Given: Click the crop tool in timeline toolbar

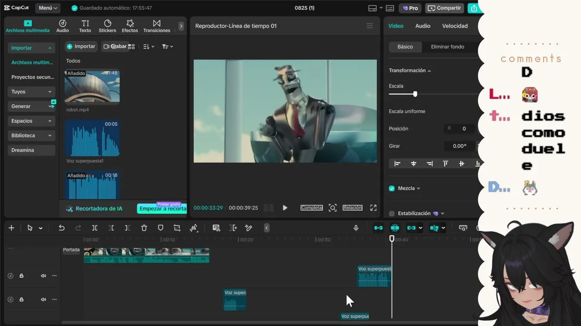Looking at the screenshot, I should click(177, 228).
